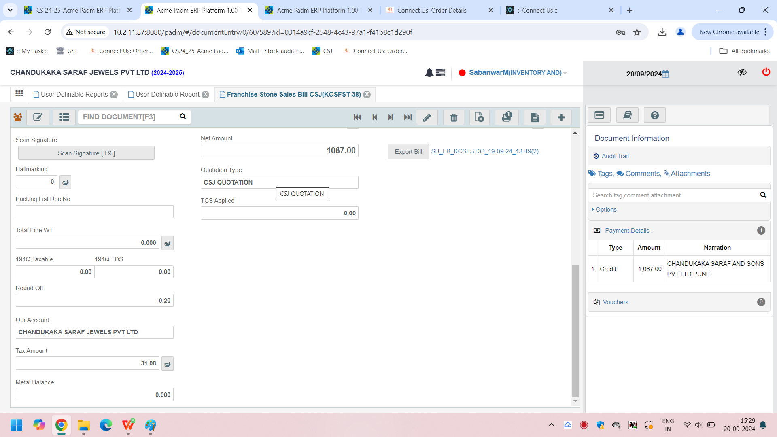Open the help question mark icon

[655, 115]
